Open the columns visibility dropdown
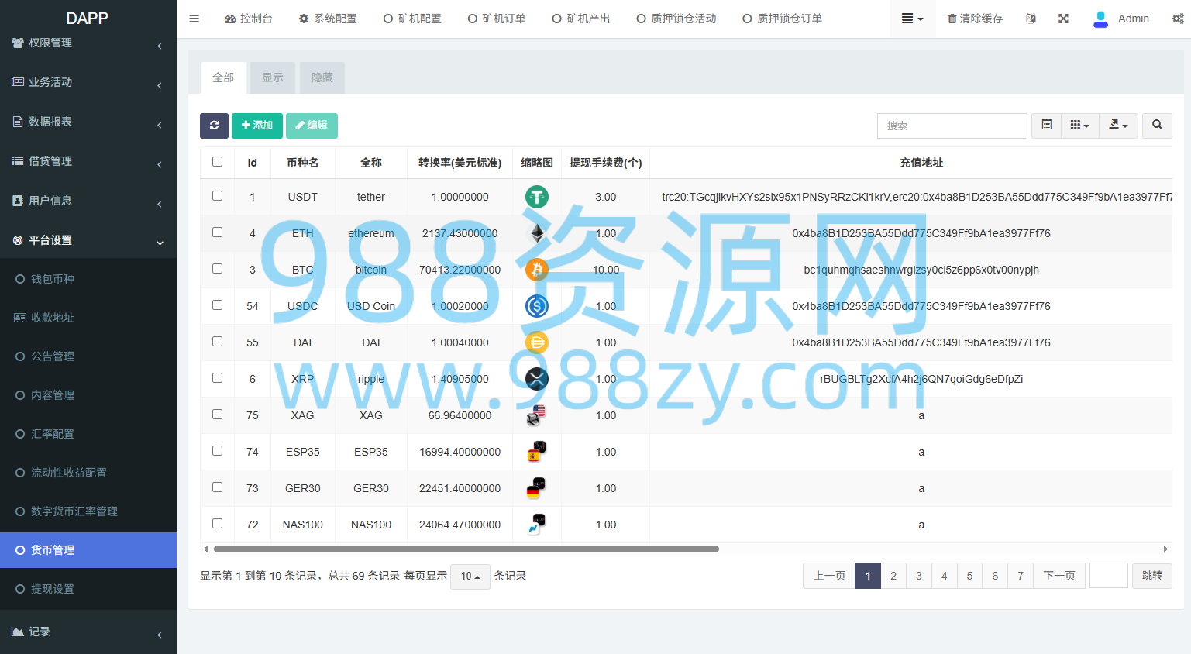 click(x=1079, y=126)
